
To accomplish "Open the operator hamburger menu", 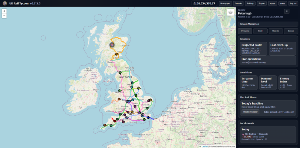I will pyautogui.click(x=286, y=11).
